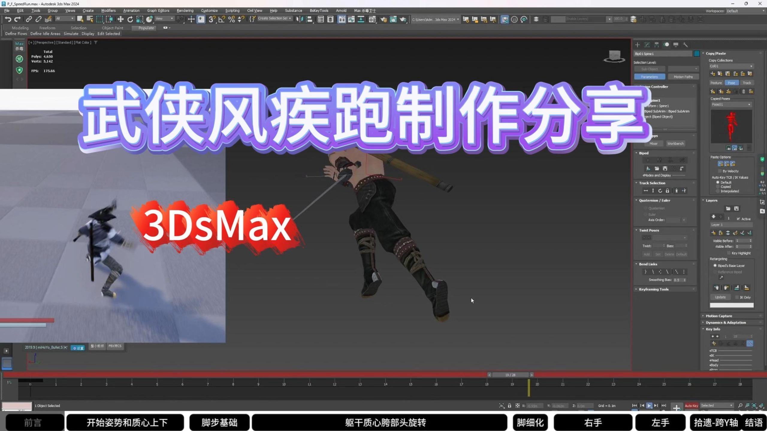This screenshot has width=767, height=431.
Task: Open the BsKeyTools menu
Action: (x=319, y=10)
